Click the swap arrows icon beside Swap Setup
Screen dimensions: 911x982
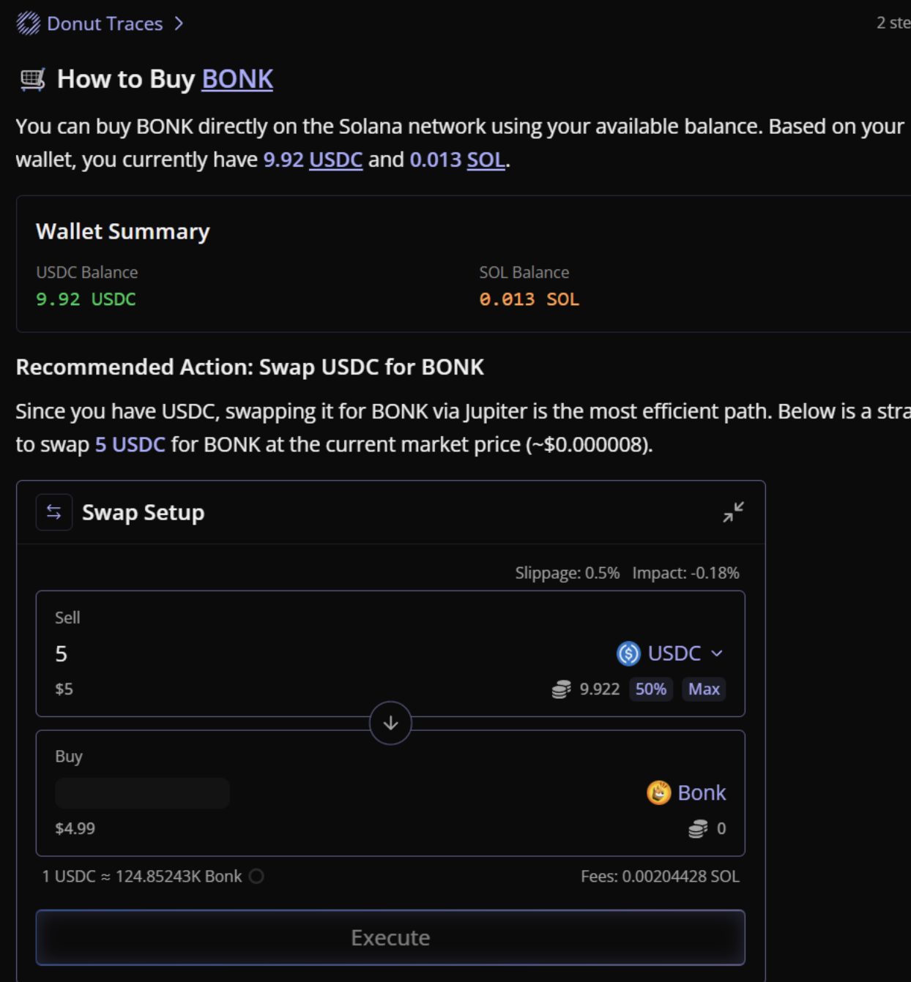[x=54, y=512]
